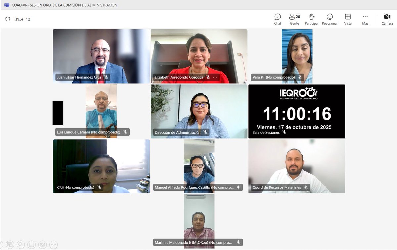Click the muted mic icon for CRH
Image resolution: width=397 pixels, height=250 pixels.
coord(99,187)
